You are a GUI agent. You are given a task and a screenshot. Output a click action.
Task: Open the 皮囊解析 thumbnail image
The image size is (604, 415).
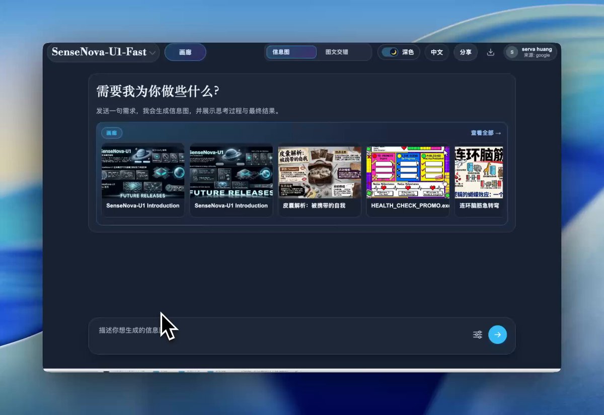pos(320,172)
